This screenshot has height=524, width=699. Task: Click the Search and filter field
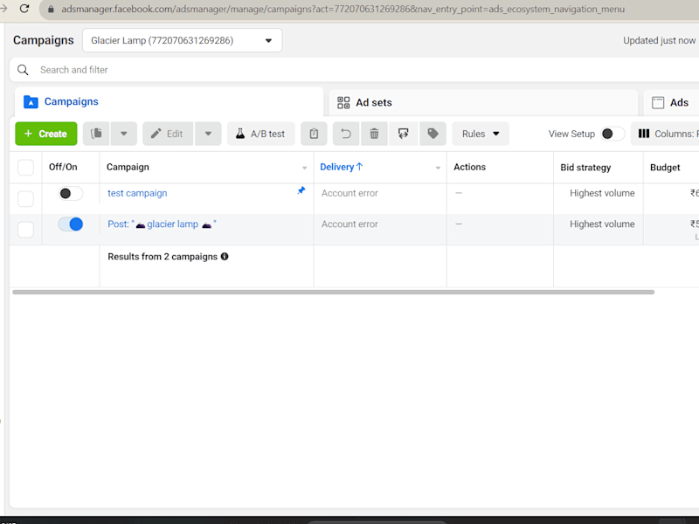[x=354, y=70]
